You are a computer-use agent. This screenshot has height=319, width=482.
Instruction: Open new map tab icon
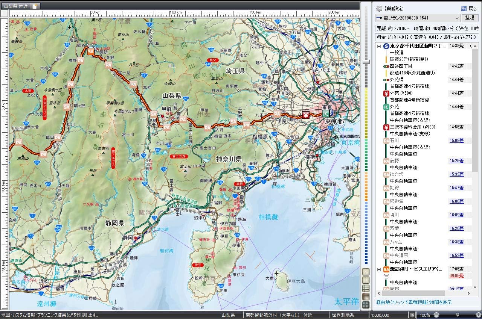35,6
